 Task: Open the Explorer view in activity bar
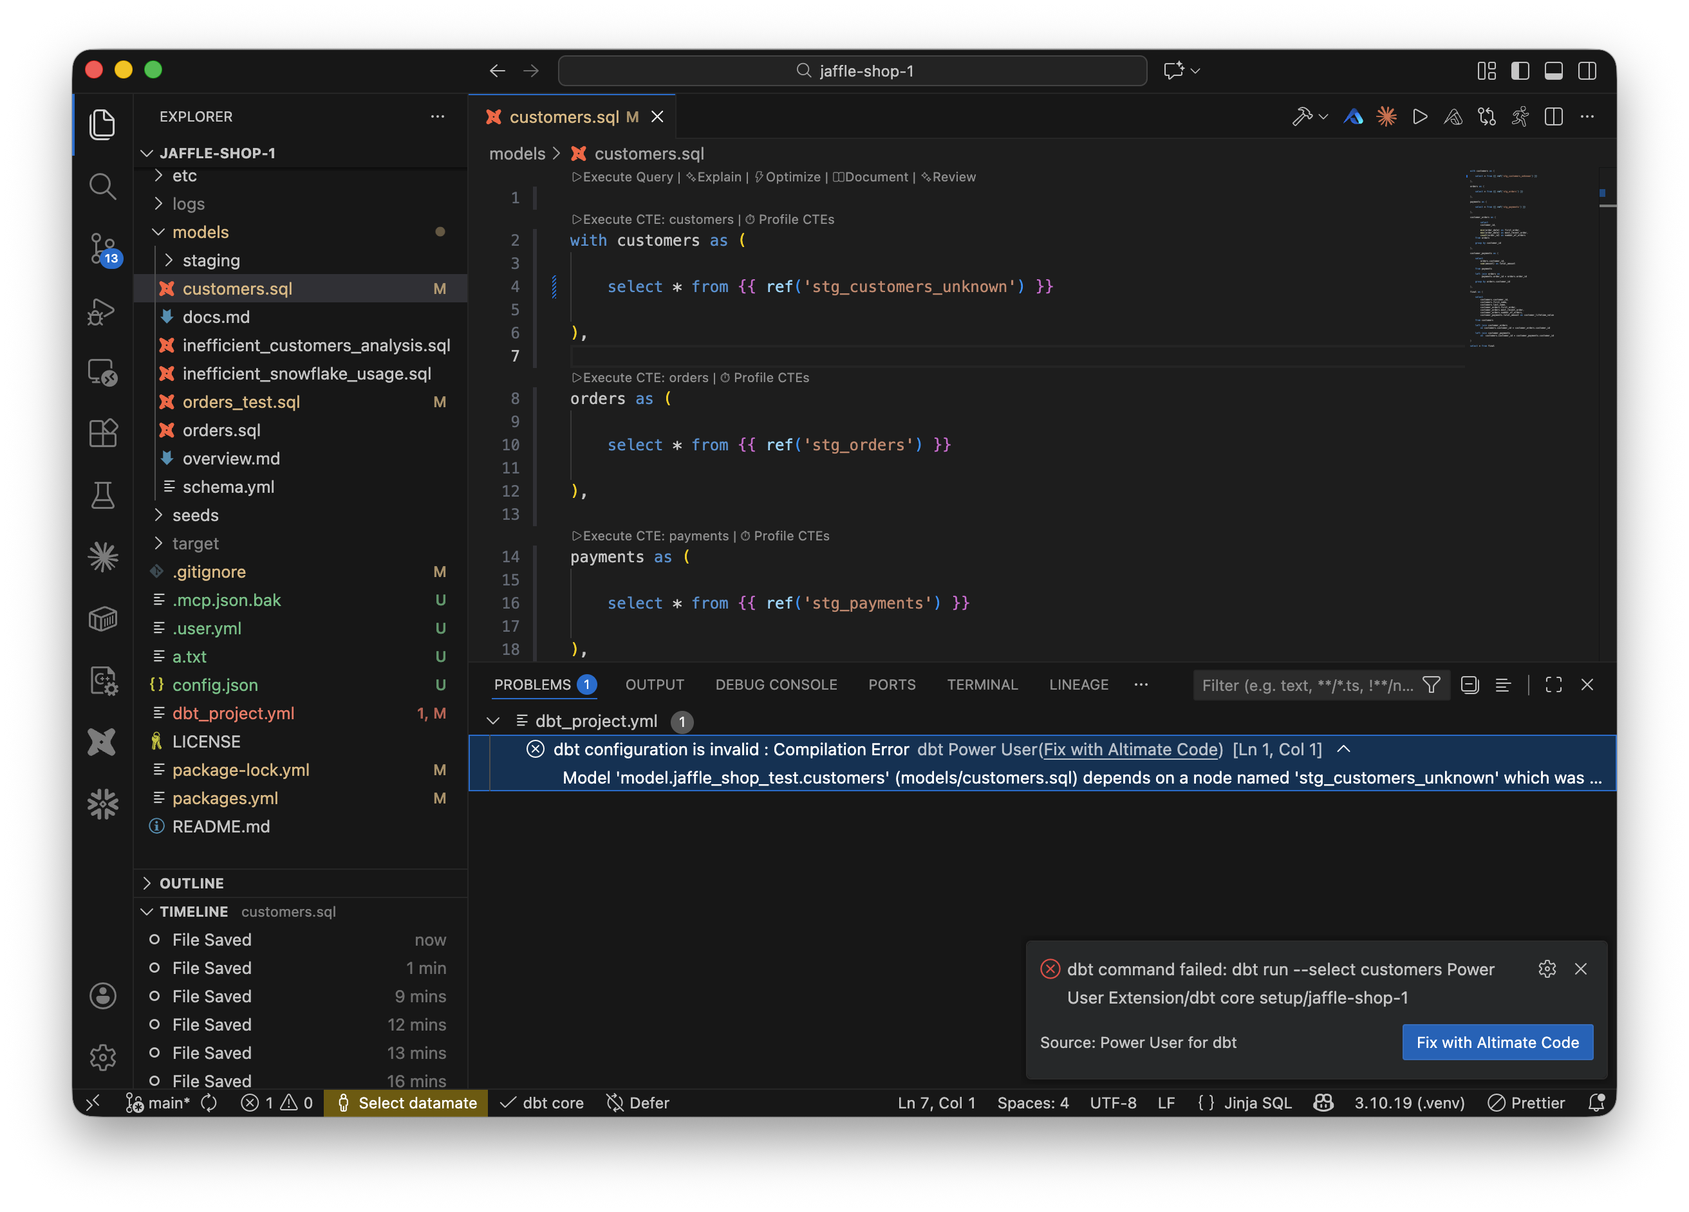103,124
